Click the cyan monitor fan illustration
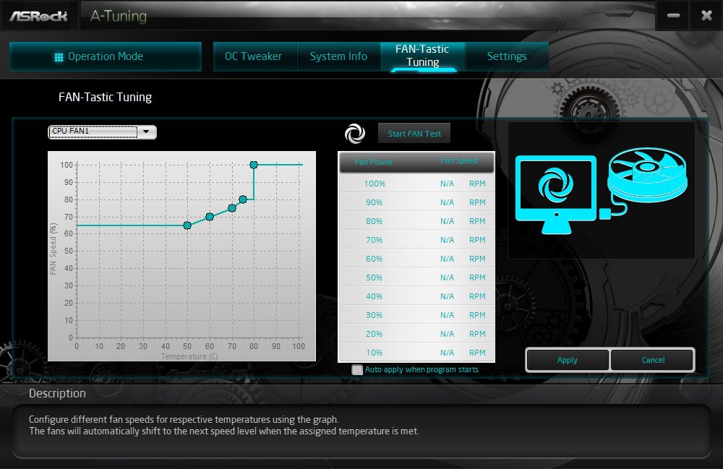 [555, 194]
